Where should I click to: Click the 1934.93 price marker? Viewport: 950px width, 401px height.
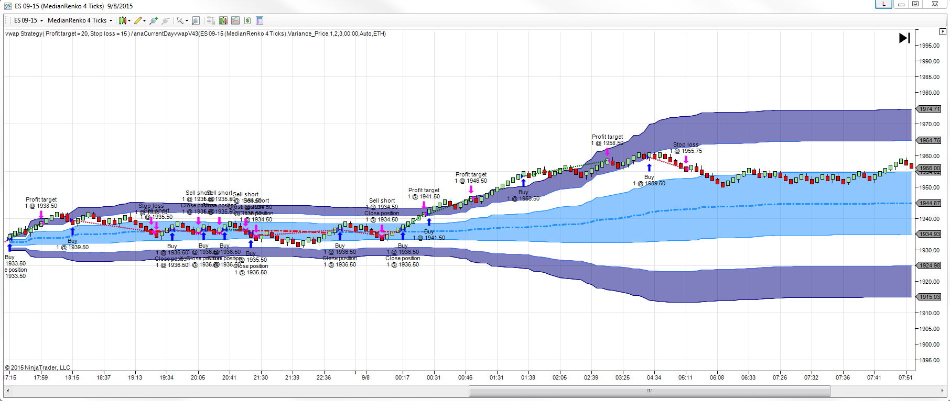coord(929,234)
